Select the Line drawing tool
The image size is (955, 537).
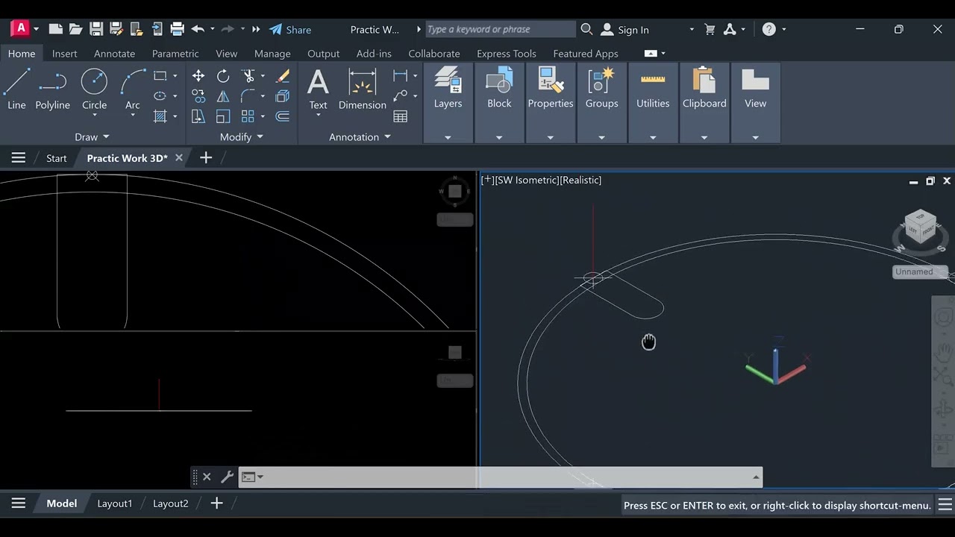[x=16, y=89]
